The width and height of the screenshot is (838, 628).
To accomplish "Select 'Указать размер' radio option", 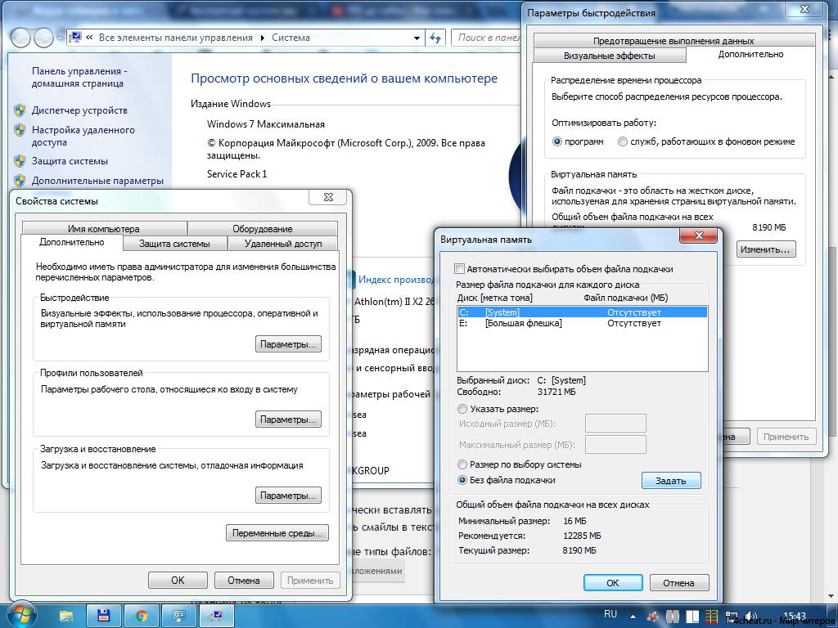I will 462,409.
